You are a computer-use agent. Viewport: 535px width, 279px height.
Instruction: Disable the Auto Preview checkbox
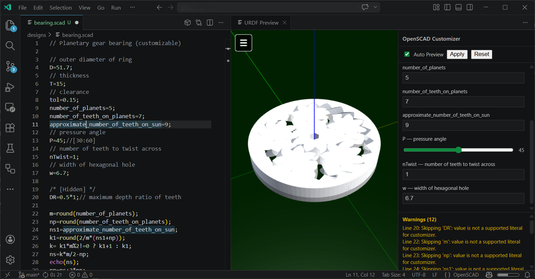tap(407, 54)
